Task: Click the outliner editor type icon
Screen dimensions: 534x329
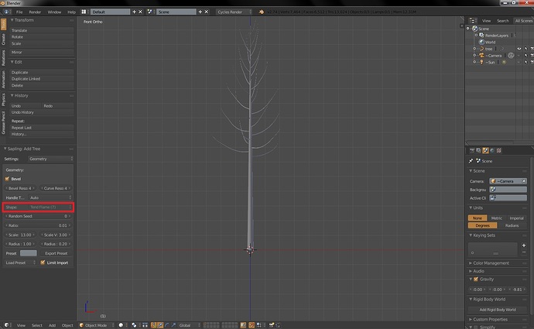Action: coord(472,21)
